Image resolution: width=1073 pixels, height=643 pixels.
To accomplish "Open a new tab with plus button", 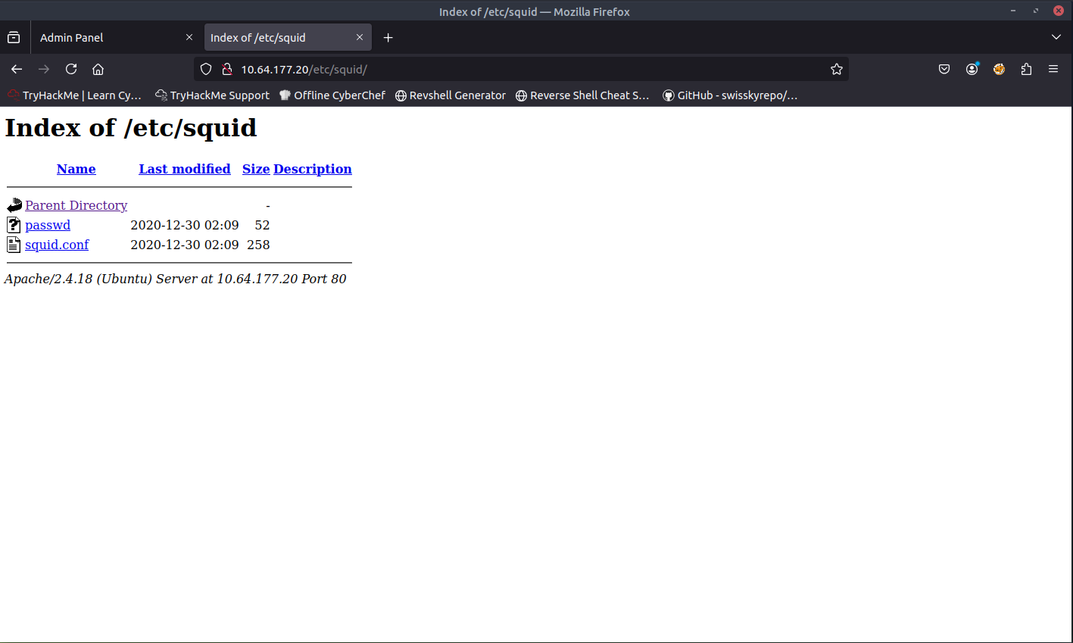I will pyautogui.click(x=388, y=37).
